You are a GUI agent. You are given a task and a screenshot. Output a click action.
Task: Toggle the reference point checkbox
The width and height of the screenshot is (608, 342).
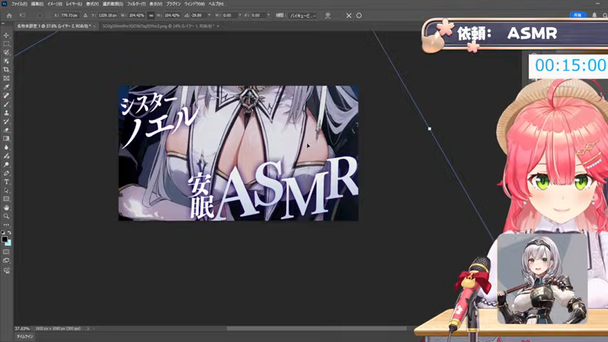(40, 16)
